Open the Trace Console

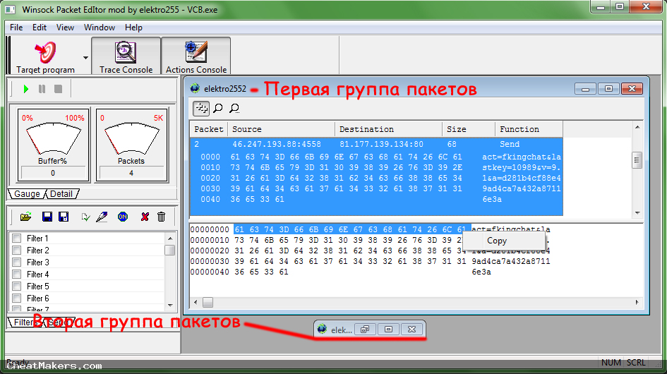[126, 56]
